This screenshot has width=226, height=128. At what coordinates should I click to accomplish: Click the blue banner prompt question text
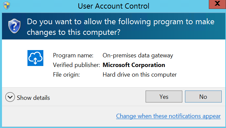point(121,27)
